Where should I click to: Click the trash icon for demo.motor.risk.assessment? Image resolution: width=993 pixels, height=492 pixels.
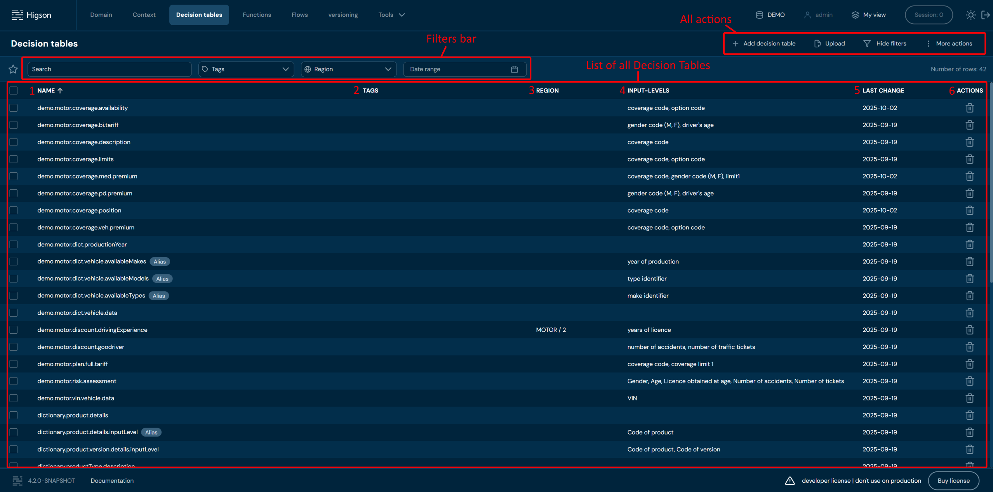pyautogui.click(x=969, y=381)
